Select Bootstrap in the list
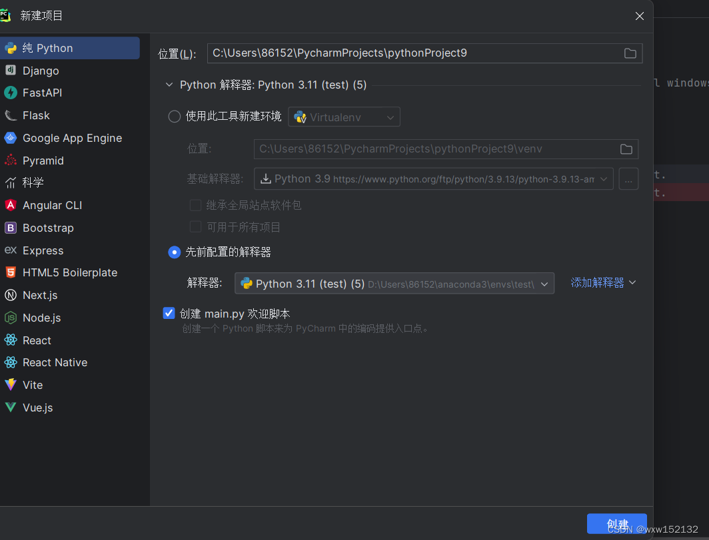Viewport: 709px width, 540px height. (x=69, y=228)
